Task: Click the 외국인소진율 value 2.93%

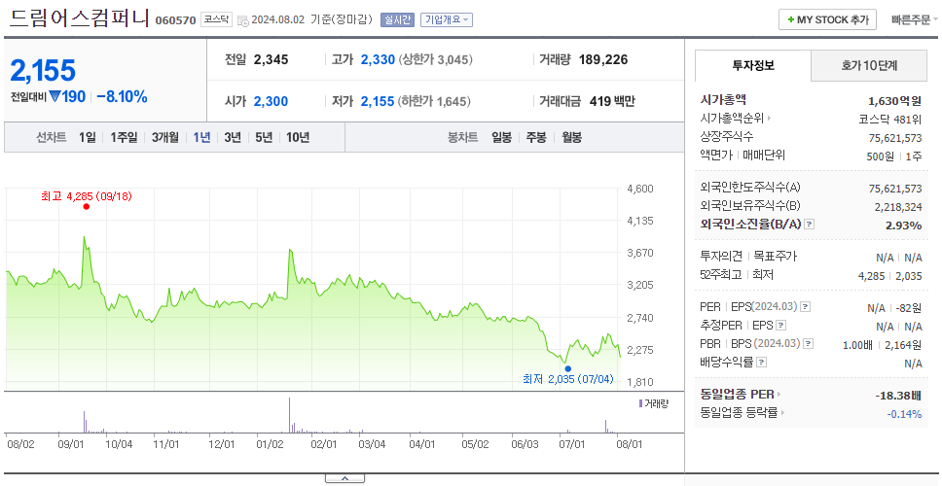Action: coord(903,225)
